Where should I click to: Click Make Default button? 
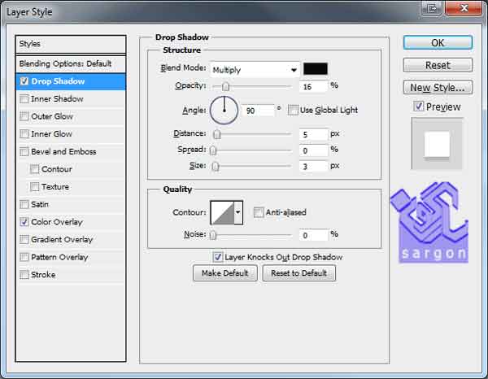click(x=225, y=273)
